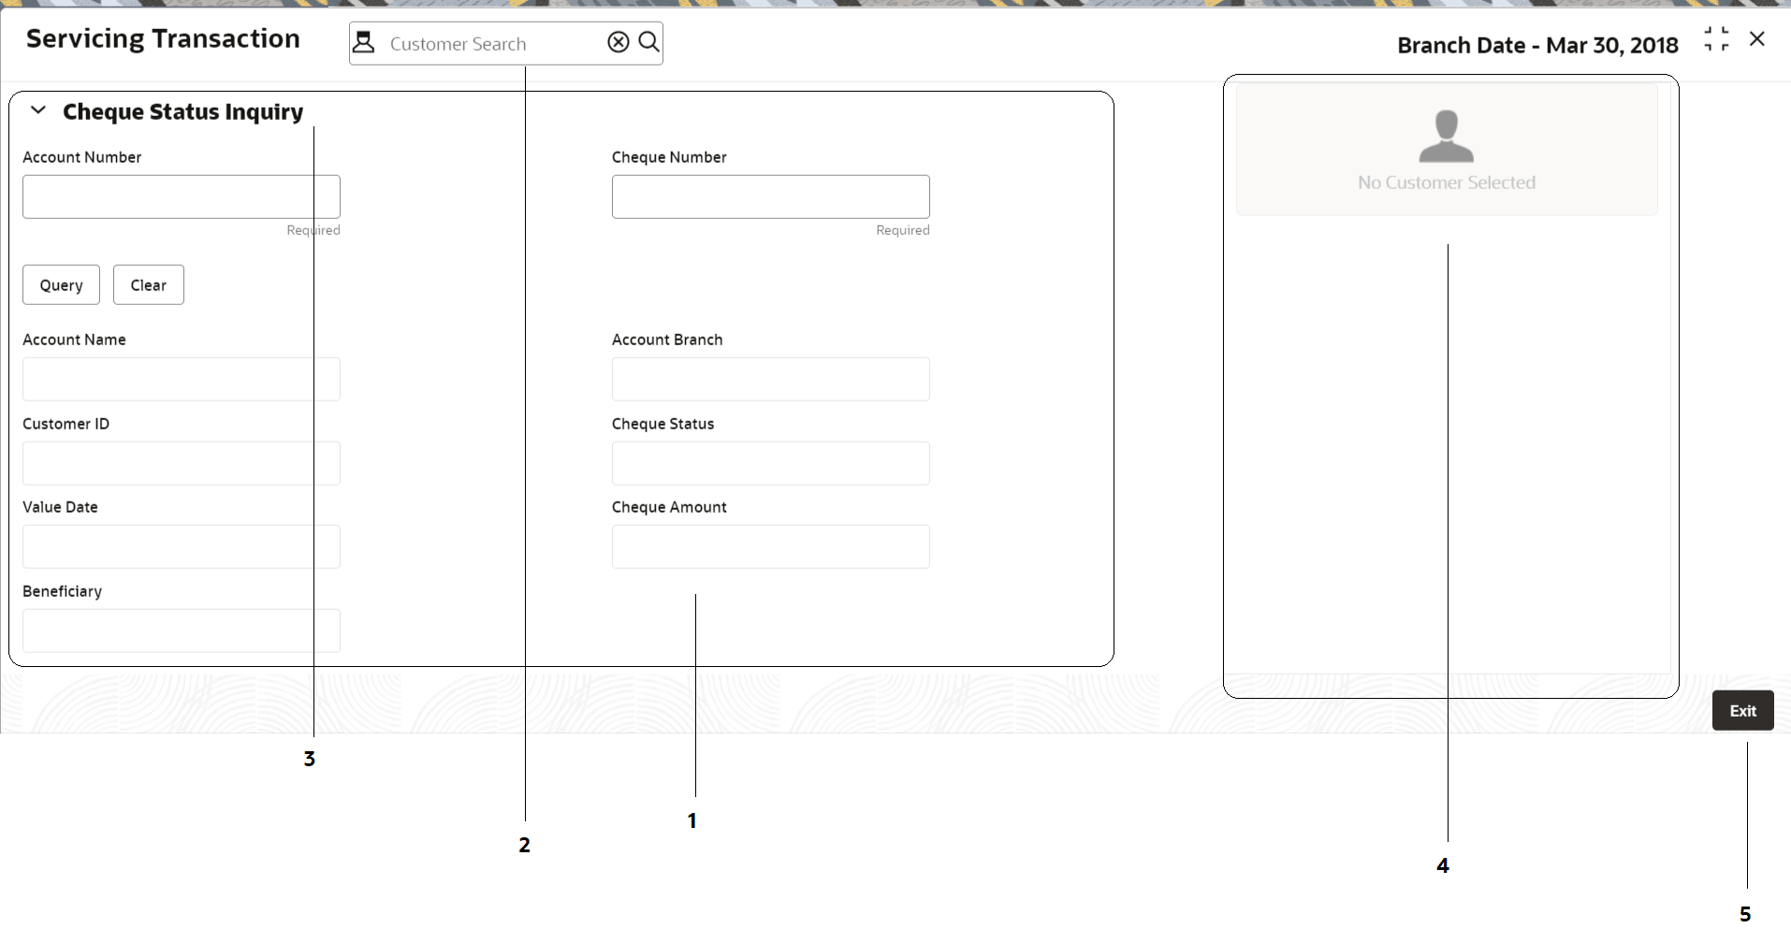This screenshot has height=943, width=1791.
Task: Click the Account Name field
Action: (x=182, y=379)
